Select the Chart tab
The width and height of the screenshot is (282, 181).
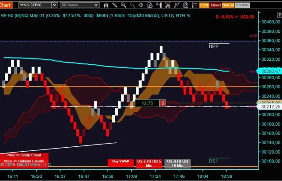coord(6,5)
